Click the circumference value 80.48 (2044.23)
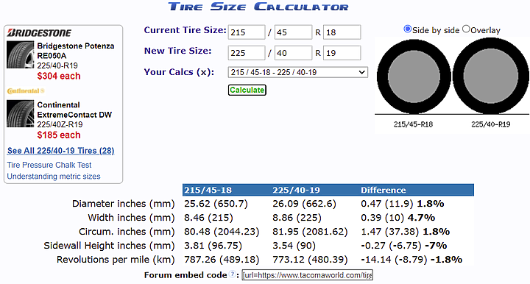Image resolution: width=530 pixels, height=284 pixels. coord(222,232)
